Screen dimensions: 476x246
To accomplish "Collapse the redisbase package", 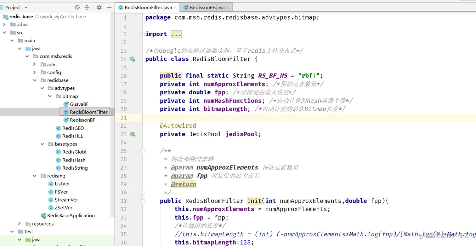I will tap(35, 80).
